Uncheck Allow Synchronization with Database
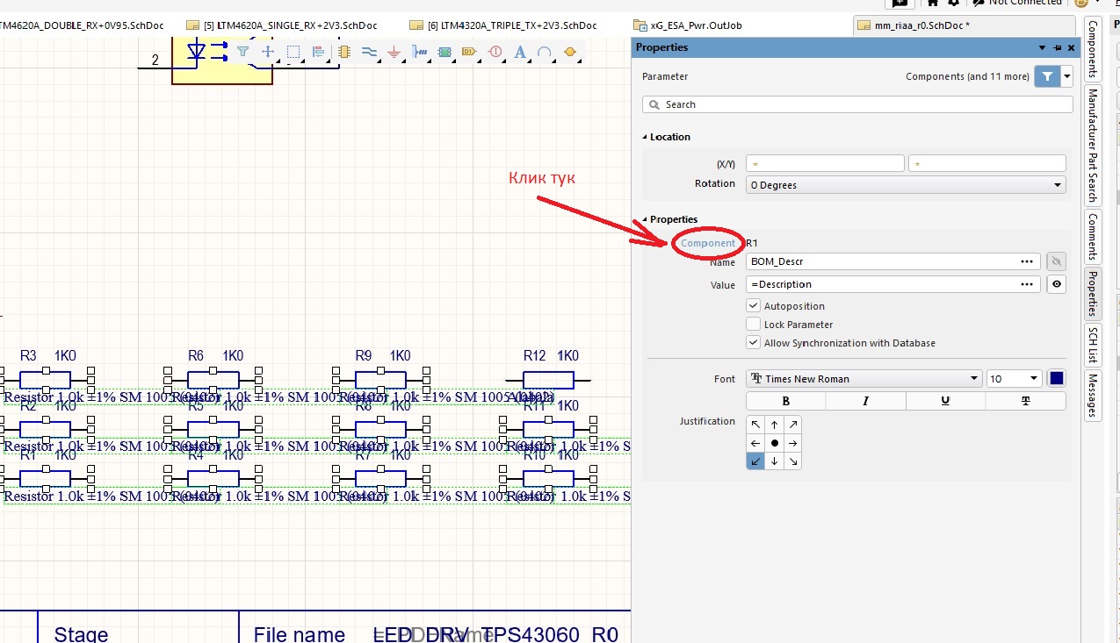This screenshot has height=643, width=1120. (x=753, y=343)
